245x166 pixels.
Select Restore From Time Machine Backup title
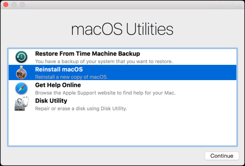click(87, 54)
